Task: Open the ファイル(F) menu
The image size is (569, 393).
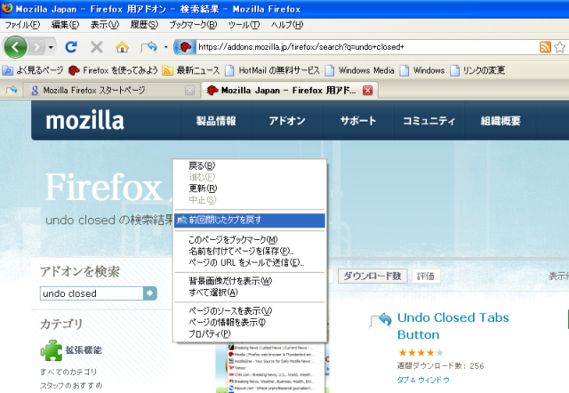Action: 22,25
